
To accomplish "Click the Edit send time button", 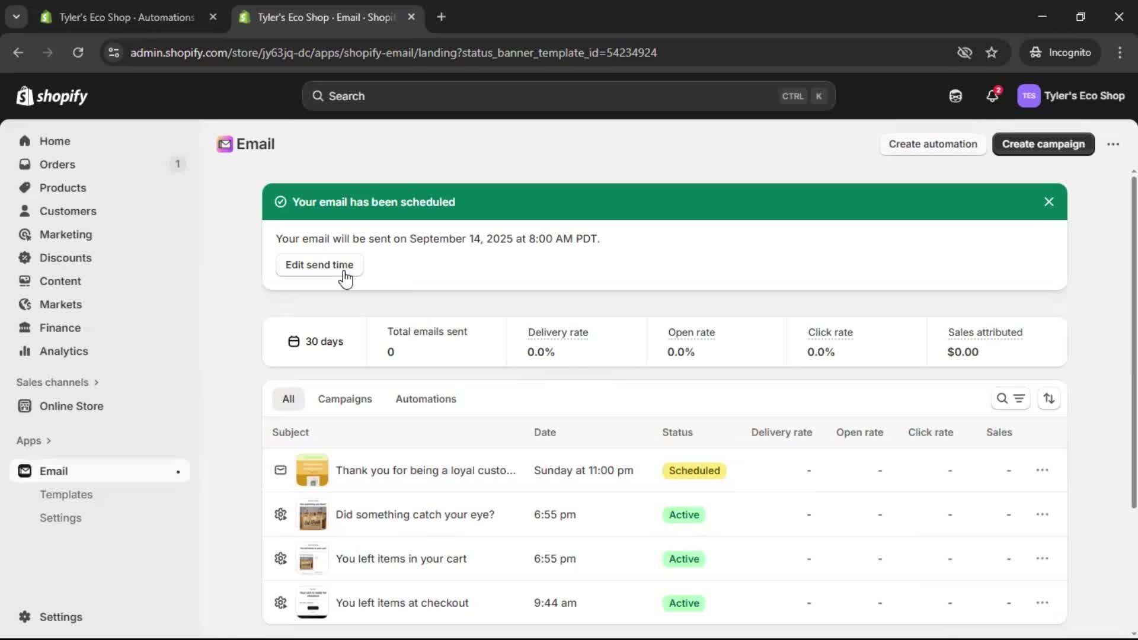I will tap(319, 265).
